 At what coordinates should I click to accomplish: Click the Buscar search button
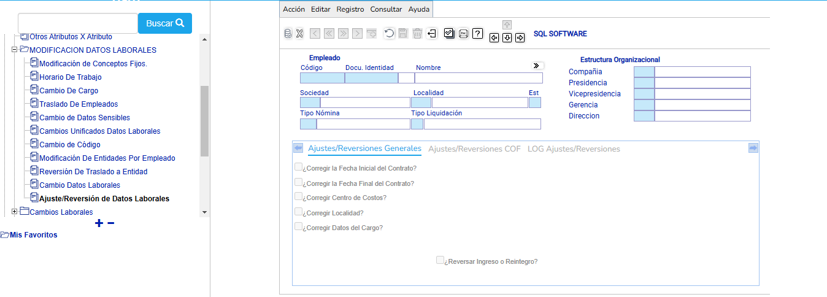point(165,23)
